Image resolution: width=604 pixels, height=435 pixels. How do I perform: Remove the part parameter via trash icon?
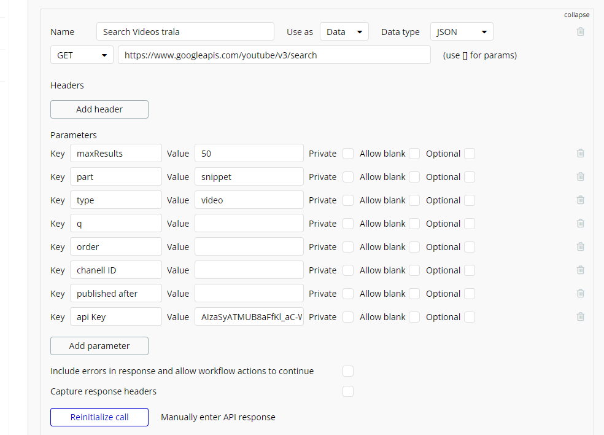(580, 177)
